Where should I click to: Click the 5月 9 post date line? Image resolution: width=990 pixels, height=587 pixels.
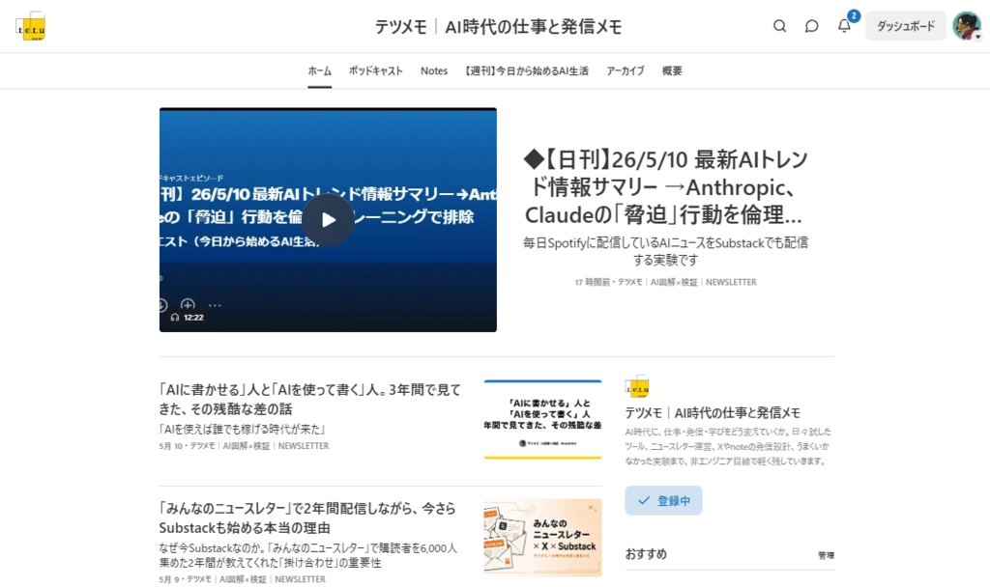click(242, 579)
